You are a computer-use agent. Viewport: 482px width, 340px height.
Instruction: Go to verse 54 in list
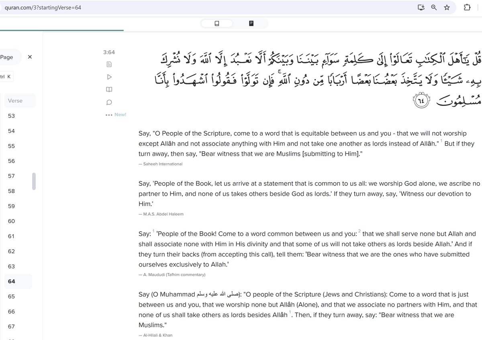(x=11, y=131)
